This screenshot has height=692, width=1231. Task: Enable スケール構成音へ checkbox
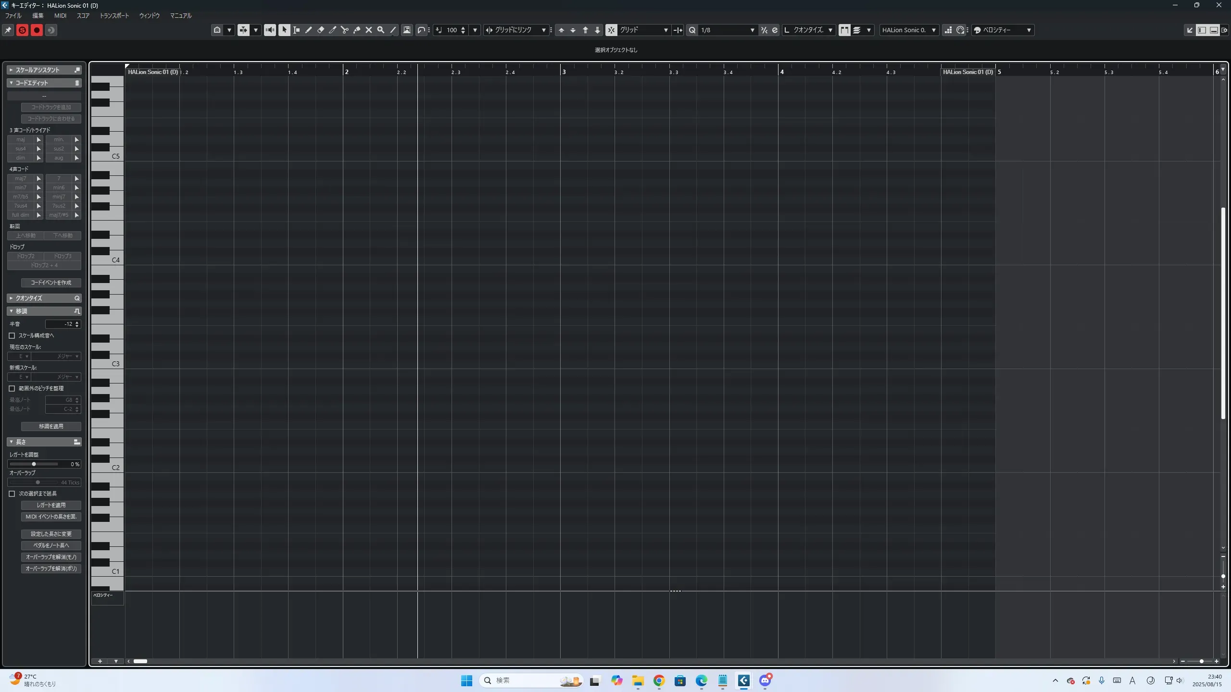[x=12, y=335]
